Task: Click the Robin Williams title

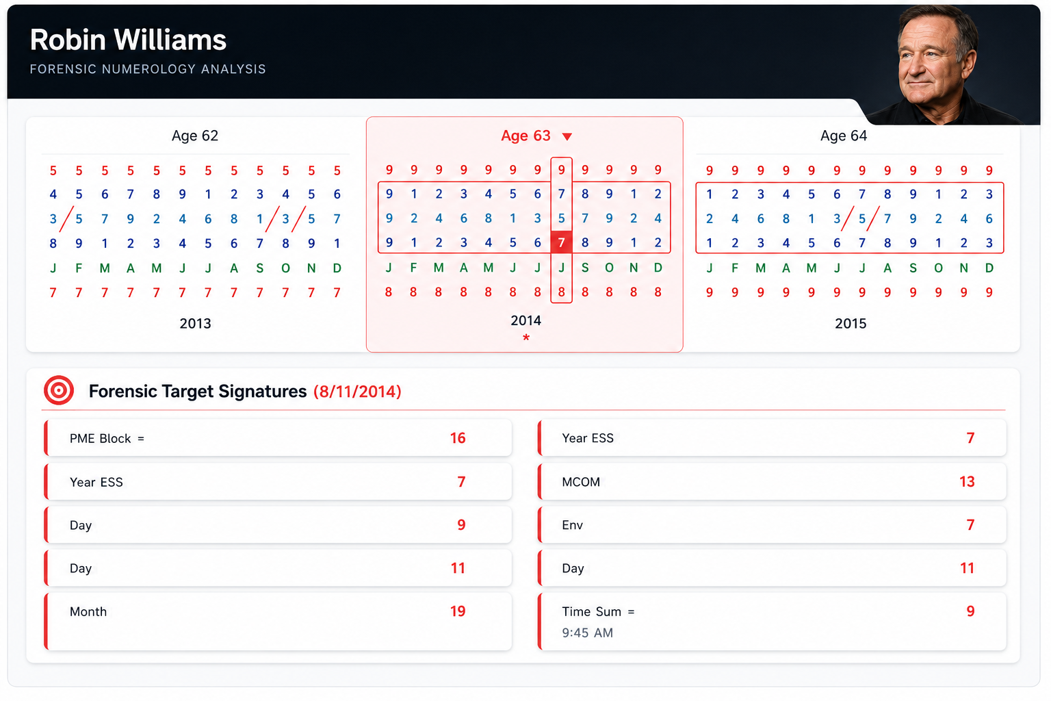Action: coord(128,40)
